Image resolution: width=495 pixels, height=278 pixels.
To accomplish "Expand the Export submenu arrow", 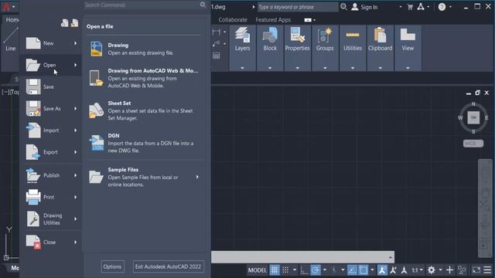I will (x=76, y=152).
